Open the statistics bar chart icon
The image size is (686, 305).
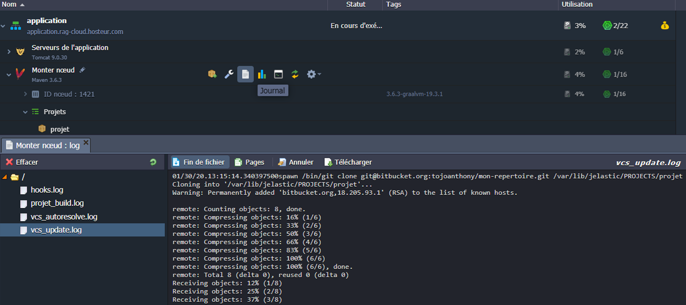(x=262, y=74)
